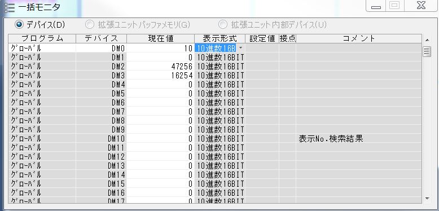
Task: Click the 設定値 column header
Action: tap(262, 38)
